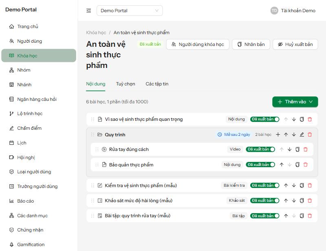Delete the 'Bảo quản thực phẩm' lesson
This screenshot has width=326, height=251.
pyautogui.click(x=305, y=165)
